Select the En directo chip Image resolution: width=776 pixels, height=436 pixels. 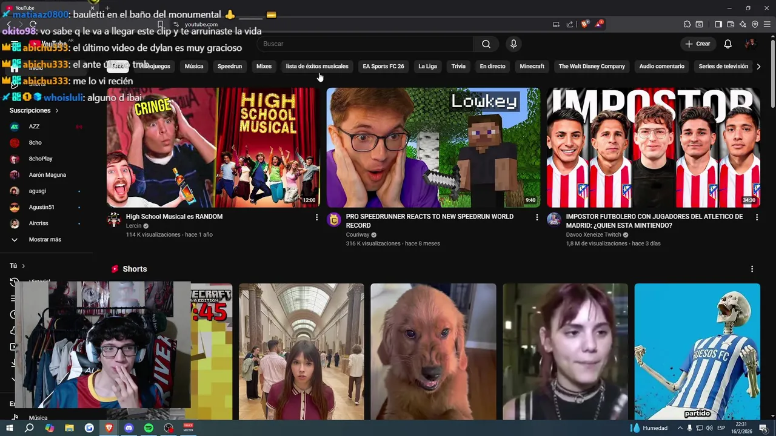492,66
